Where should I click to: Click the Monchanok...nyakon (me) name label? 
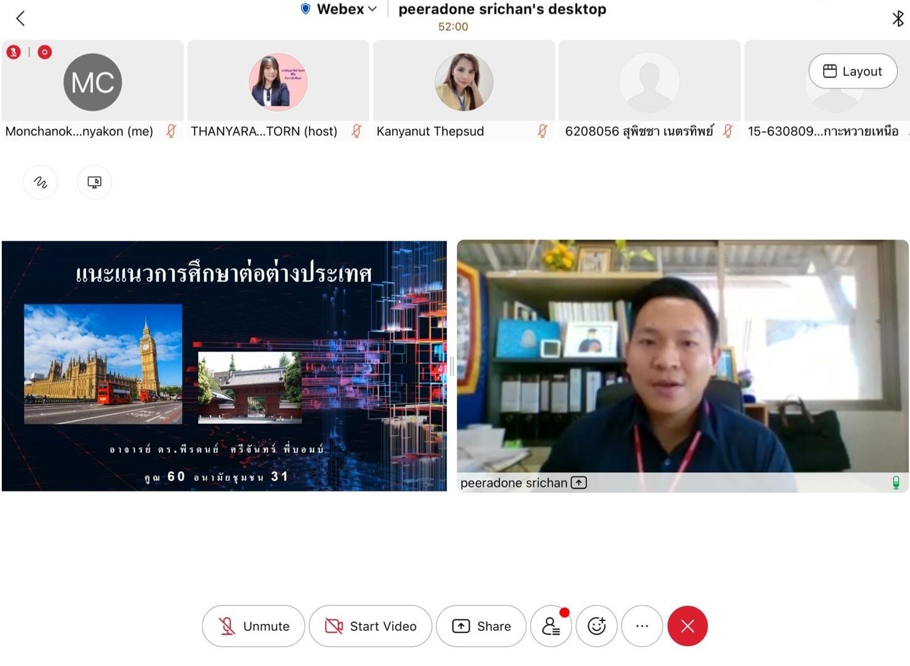pyautogui.click(x=79, y=131)
